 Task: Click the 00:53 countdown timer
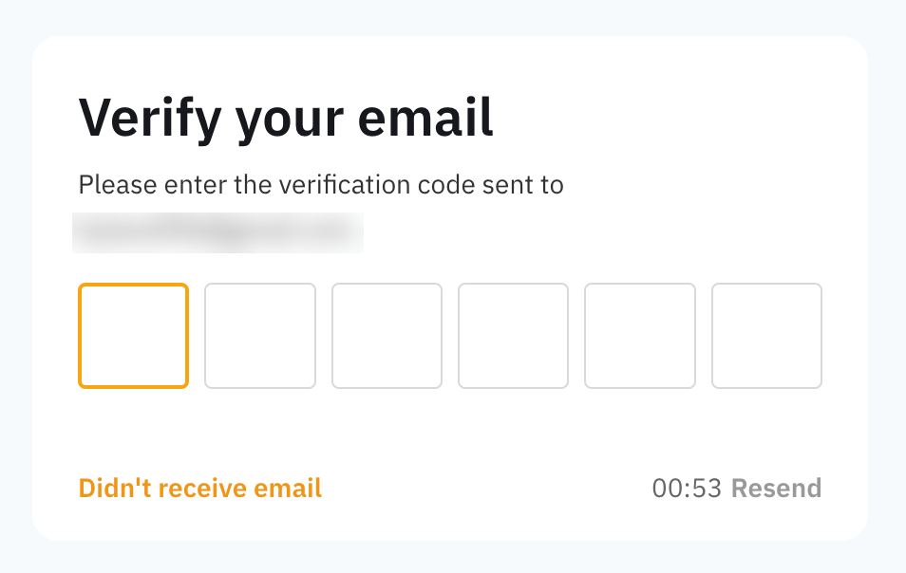(687, 489)
